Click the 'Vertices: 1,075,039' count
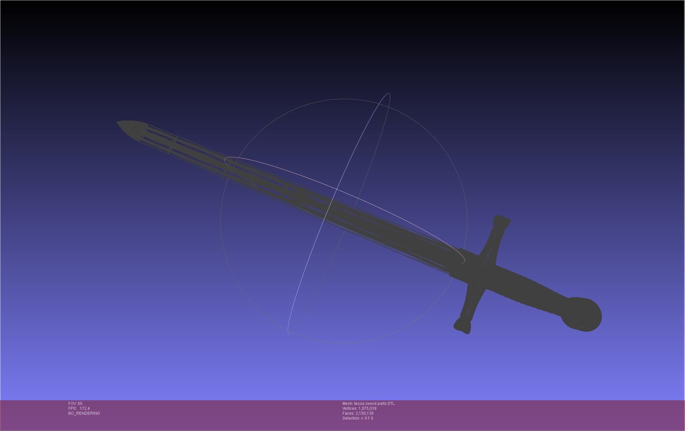The image size is (685, 431). (359, 408)
